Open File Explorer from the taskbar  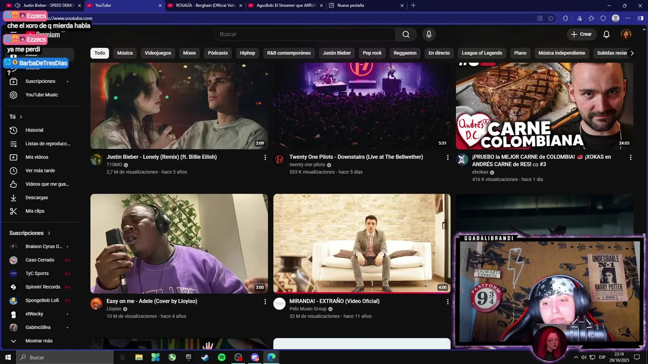pyautogui.click(x=139, y=357)
